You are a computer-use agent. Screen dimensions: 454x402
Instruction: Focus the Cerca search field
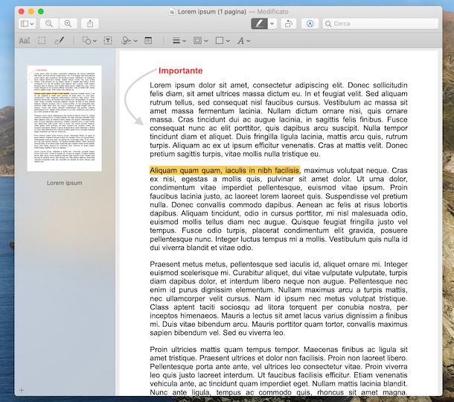(380, 24)
